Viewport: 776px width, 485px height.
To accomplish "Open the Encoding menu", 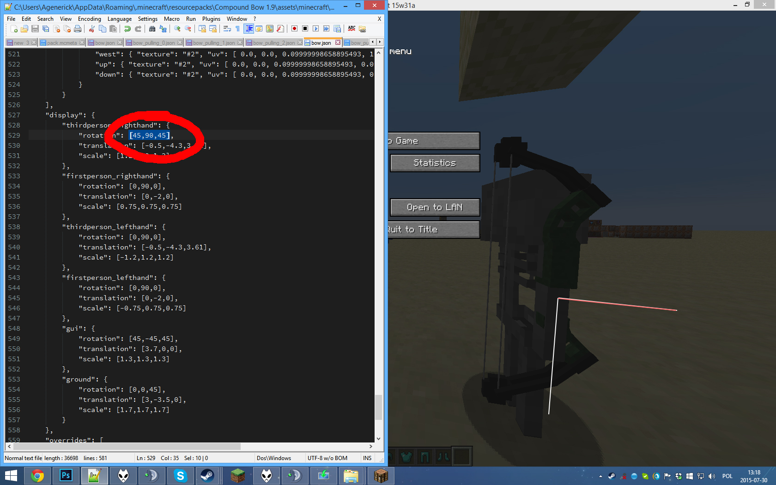I will [x=90, y=19].
